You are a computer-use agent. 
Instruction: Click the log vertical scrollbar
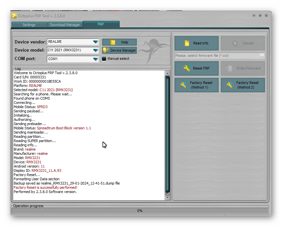pos(168,134)
